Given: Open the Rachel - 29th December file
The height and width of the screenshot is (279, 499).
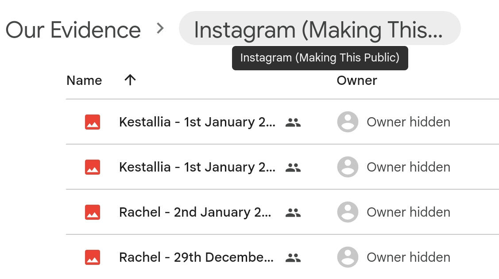Looking at the screenshot, I should click(196, 257).
